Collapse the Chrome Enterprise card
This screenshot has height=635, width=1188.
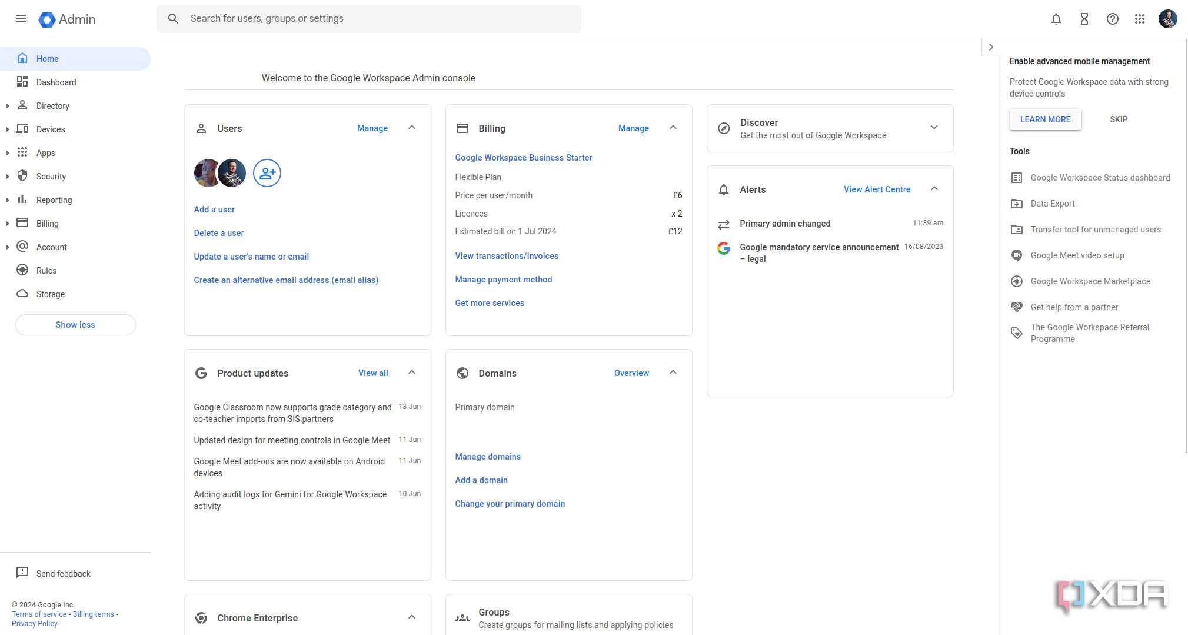tap(412, 617)
